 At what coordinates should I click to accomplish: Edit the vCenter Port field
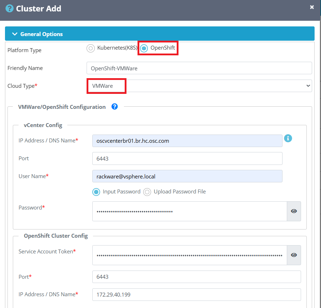[187, 158]
